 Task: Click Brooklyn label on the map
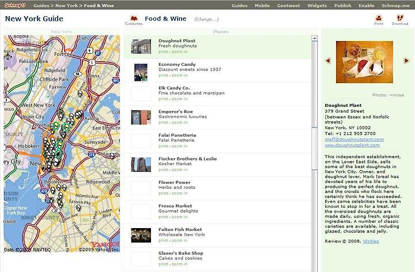[53, 182]
